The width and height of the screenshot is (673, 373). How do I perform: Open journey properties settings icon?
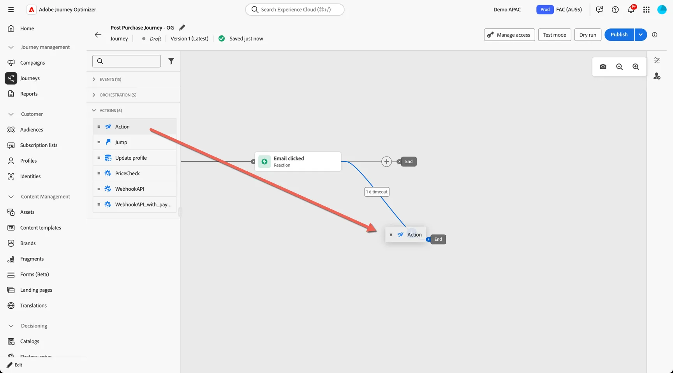[x=657, y=60]
